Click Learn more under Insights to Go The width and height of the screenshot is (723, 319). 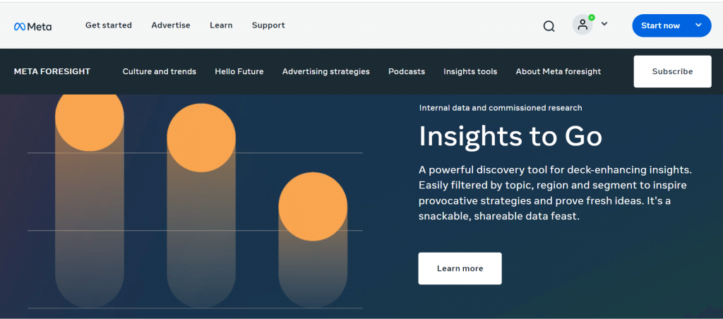coord(460,268)
